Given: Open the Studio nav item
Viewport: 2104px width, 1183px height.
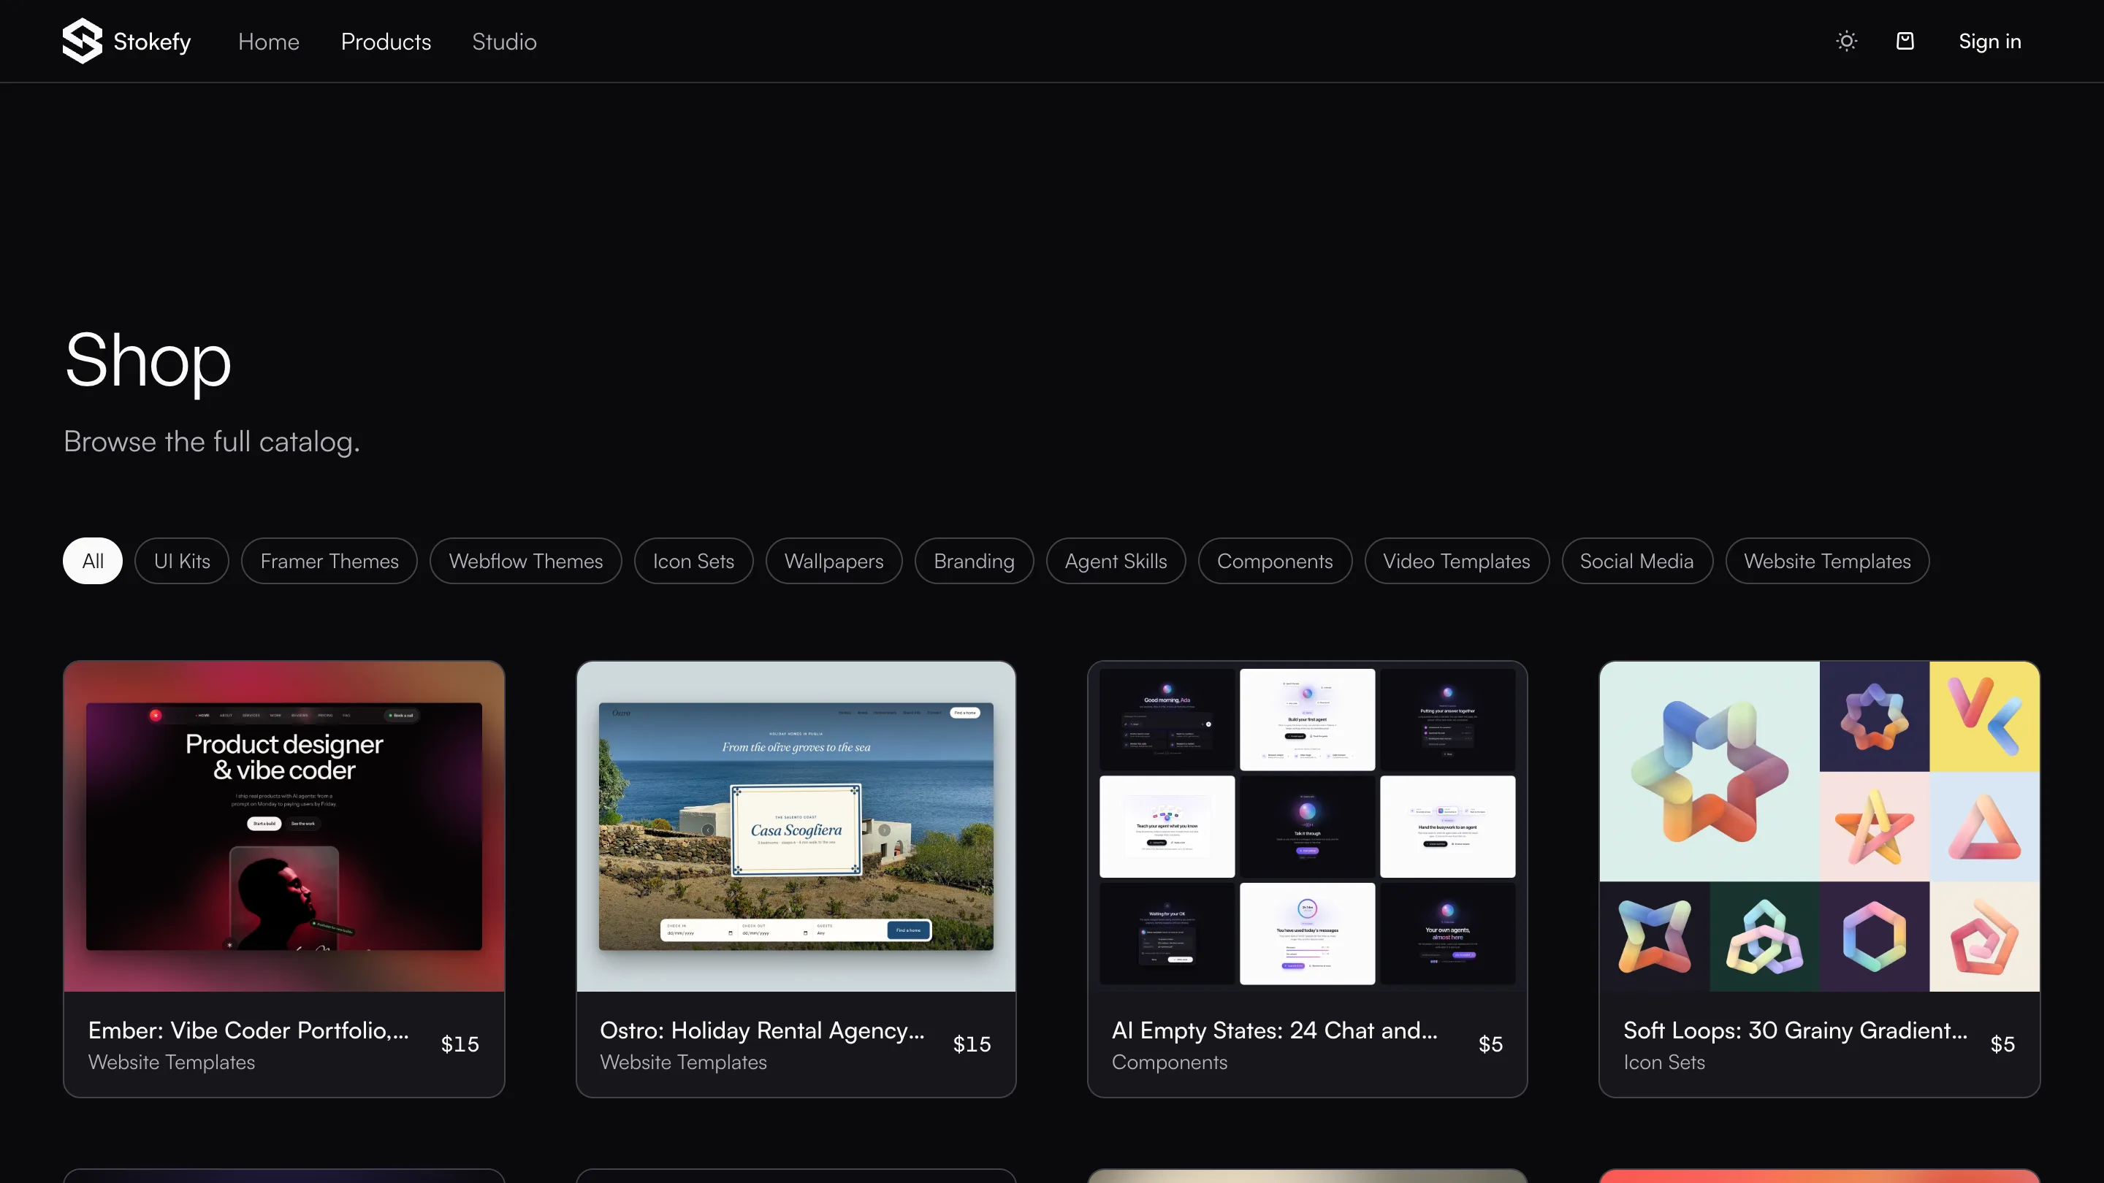Looking at the screenshot, I should point(504,42).
